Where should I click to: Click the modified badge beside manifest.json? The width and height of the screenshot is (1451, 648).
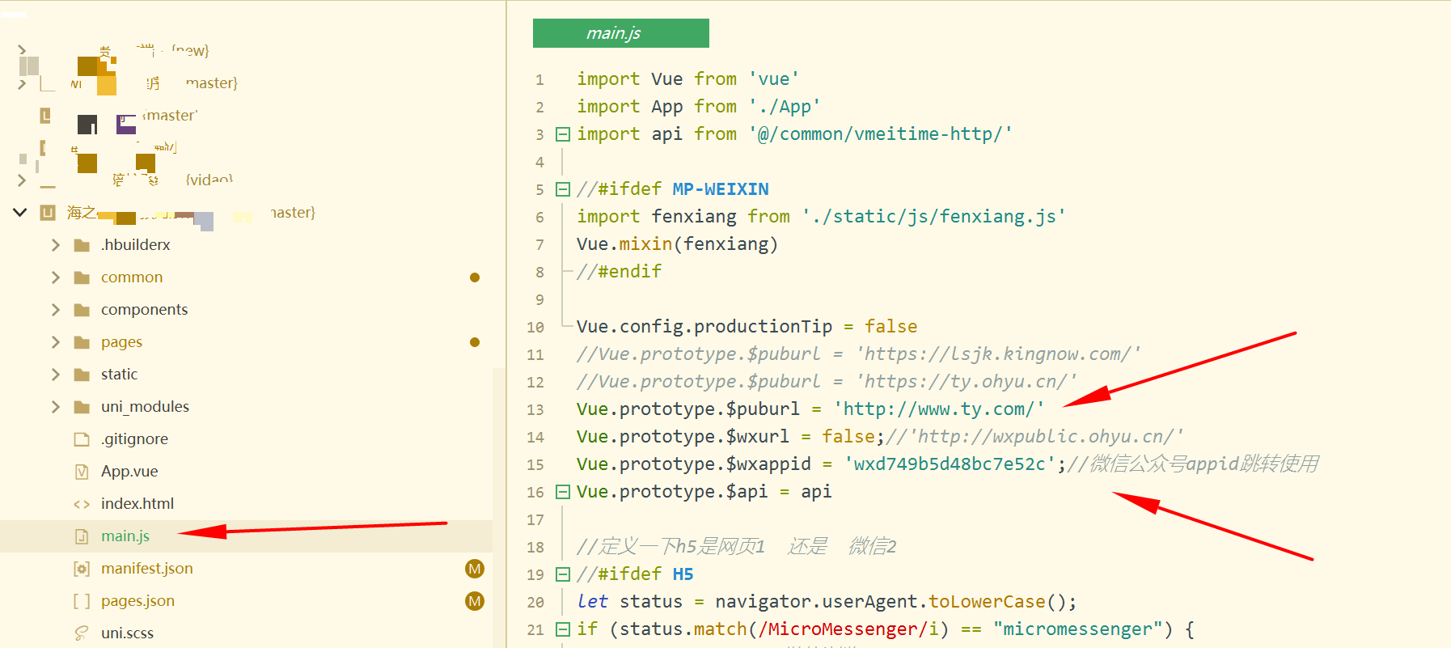pyautogui.click(x=475, y=569)
